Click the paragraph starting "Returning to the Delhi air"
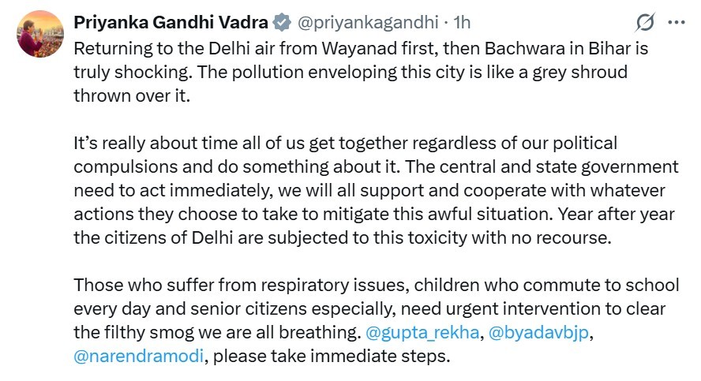The height and width of the screenshot is (381, 701). [x=237, y=48]
